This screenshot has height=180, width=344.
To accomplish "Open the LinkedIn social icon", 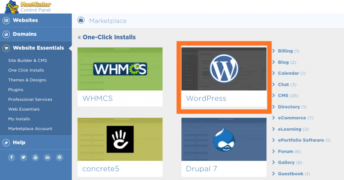I will [47, 158].
